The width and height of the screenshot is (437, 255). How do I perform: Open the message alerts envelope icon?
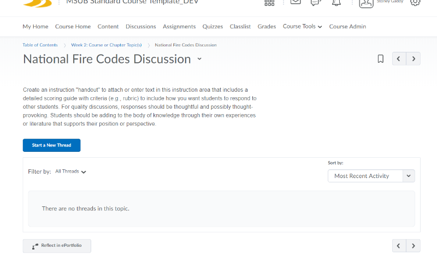pyautogui.click(x=296, y=2)
